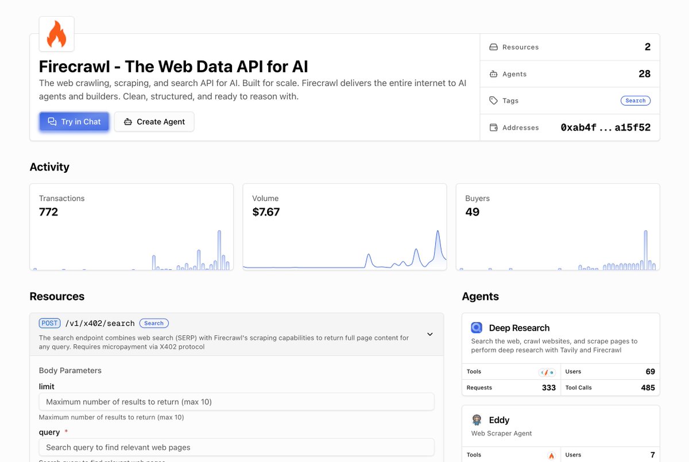The height and width of the screenshot is (462, 689).
Task: Focus the query parameter input field
Action: [237, 447]
